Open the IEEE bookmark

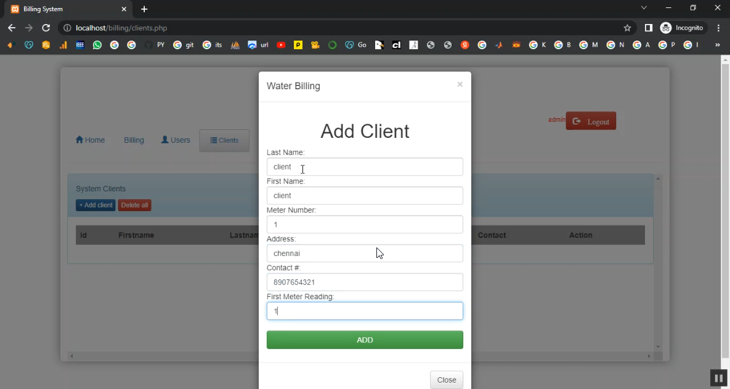[x=80, y=45]
